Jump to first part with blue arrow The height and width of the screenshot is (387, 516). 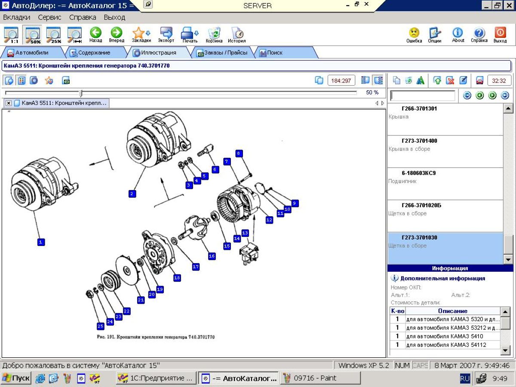pos(467,95)
